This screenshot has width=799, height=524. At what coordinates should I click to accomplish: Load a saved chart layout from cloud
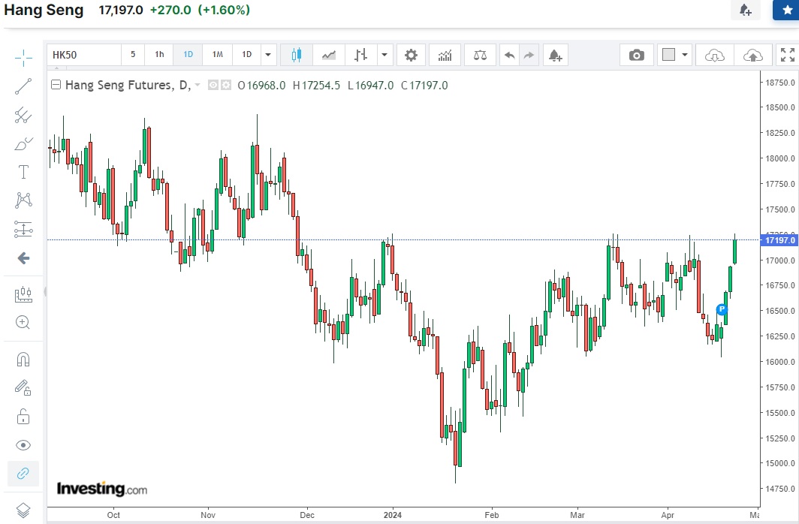[x=714, y=55]
